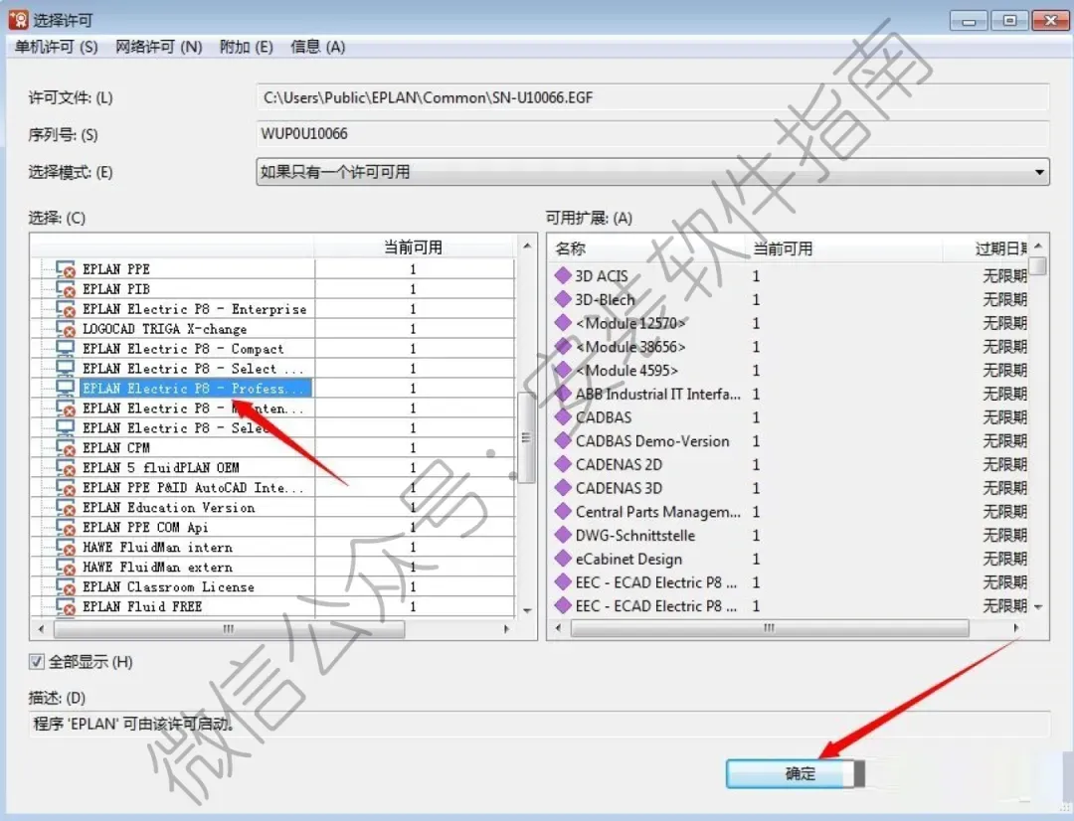
Task: Click the diamond icon beside CADBAS Demo-Version
Action: (563, 440)
